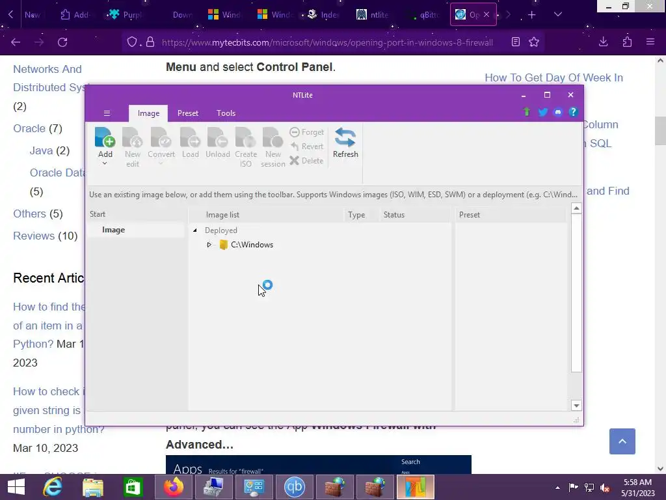Viewport: 666px width, 500px height.
Task: Open the NTLite hamburger menu
Action: tap(107, 113)
